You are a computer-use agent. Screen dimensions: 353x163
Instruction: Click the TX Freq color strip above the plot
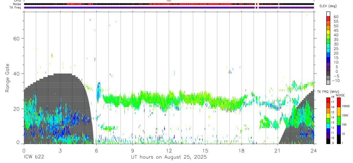point(169,7)
